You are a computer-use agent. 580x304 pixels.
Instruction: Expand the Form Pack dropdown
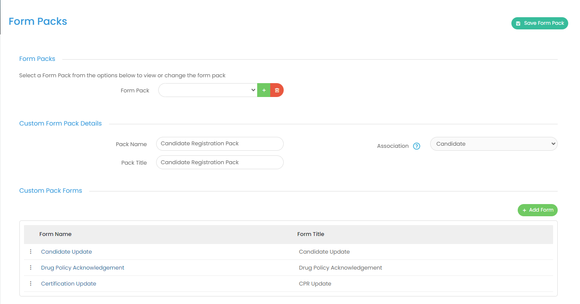208,90
